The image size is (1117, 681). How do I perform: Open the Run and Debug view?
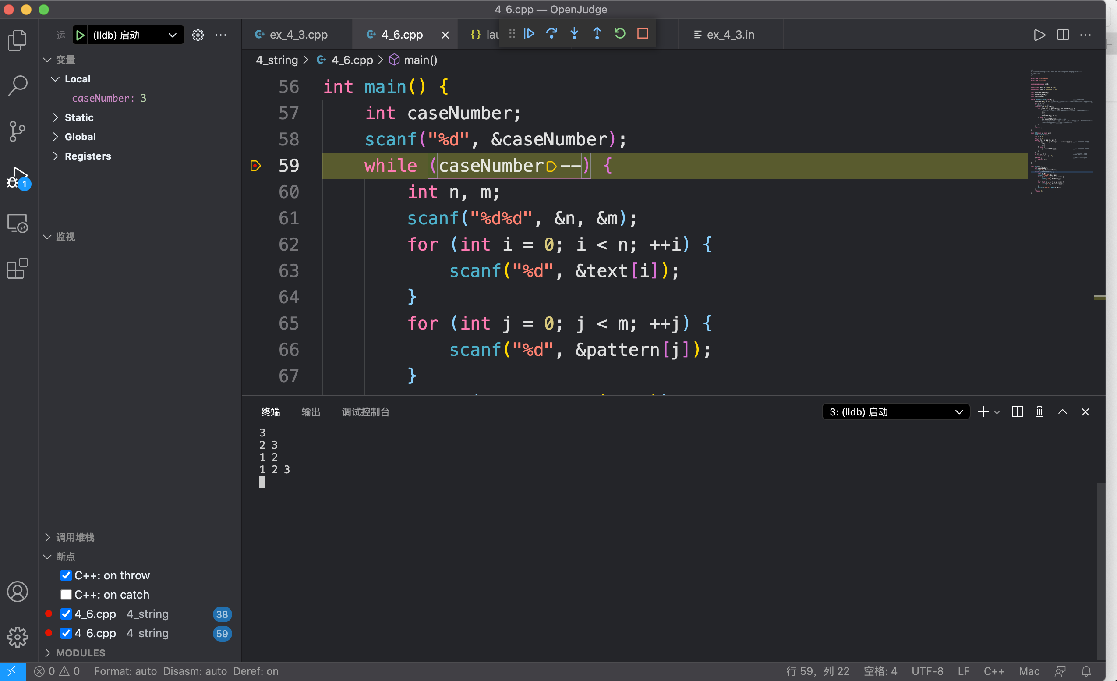[x=18, y=177]
